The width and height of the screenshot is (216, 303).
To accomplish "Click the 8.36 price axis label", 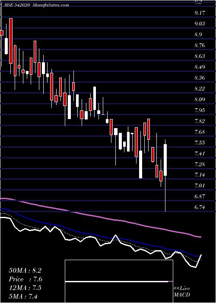I will [x=200, y=78].
